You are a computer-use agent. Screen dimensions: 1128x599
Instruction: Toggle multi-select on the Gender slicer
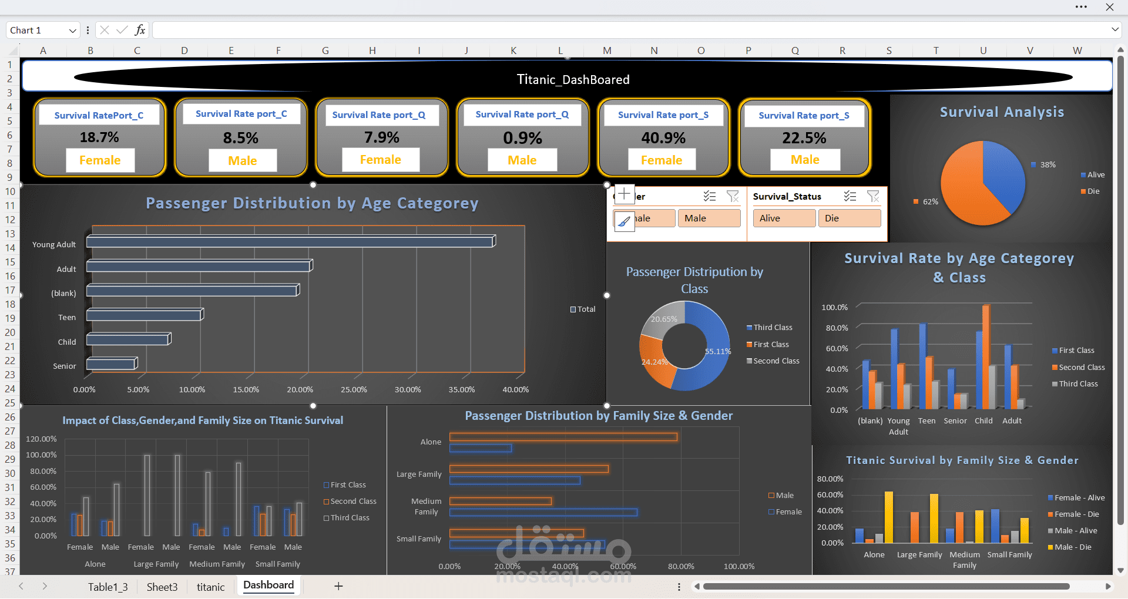click(709, 196)
